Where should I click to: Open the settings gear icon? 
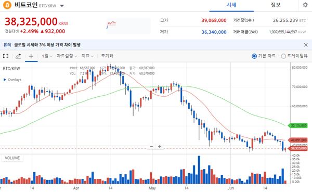coord(305,5)
